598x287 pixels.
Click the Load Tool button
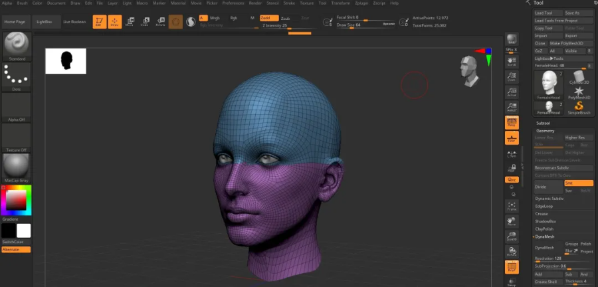(548, 13)
